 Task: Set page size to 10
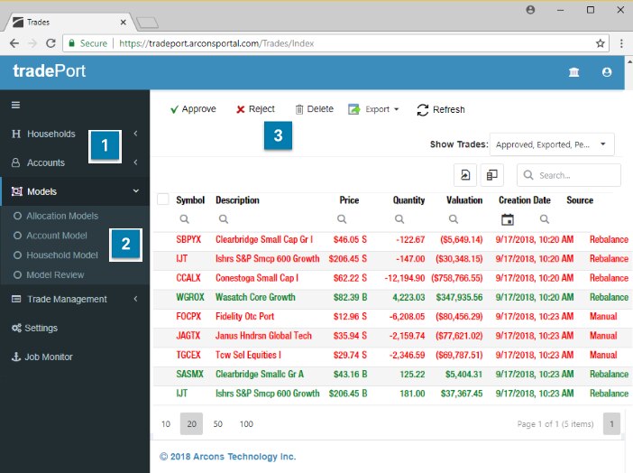(166, 423)
